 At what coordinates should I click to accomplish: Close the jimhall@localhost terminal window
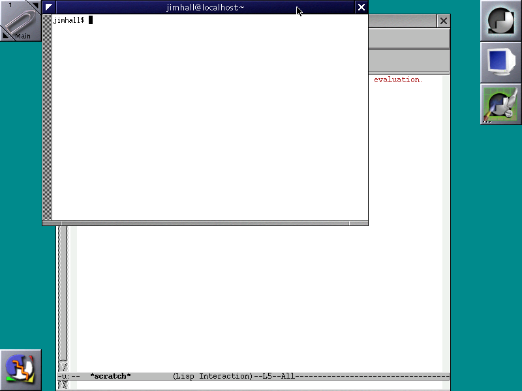pos(361,7)
